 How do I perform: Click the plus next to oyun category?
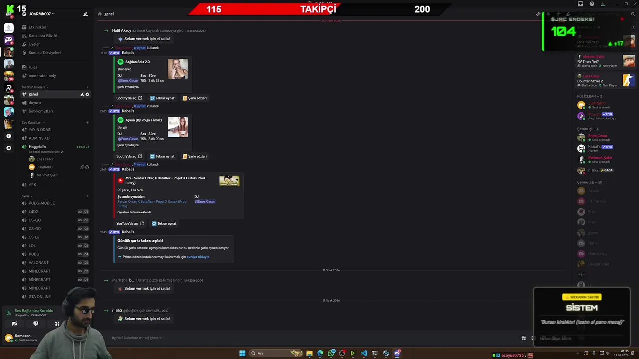point(87,196)
